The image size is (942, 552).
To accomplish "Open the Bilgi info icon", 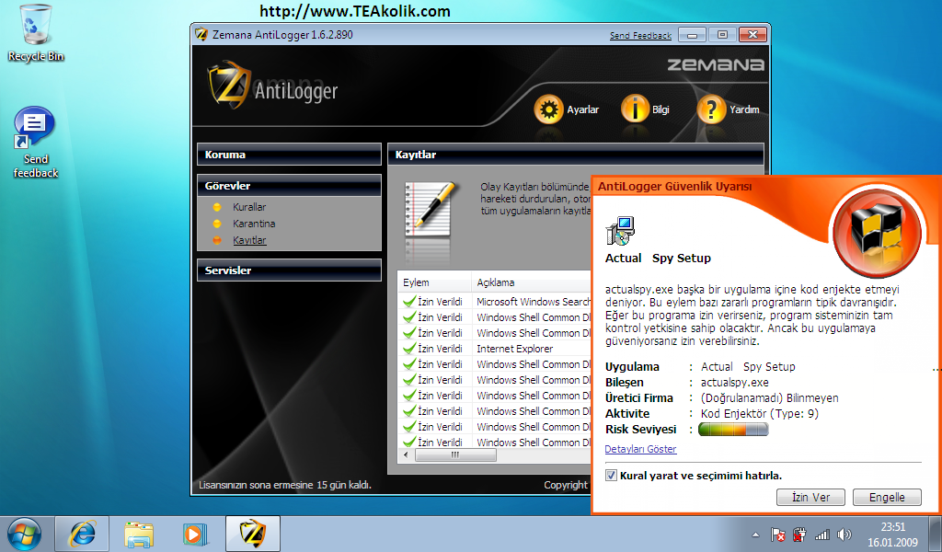I will pos(635,109).
